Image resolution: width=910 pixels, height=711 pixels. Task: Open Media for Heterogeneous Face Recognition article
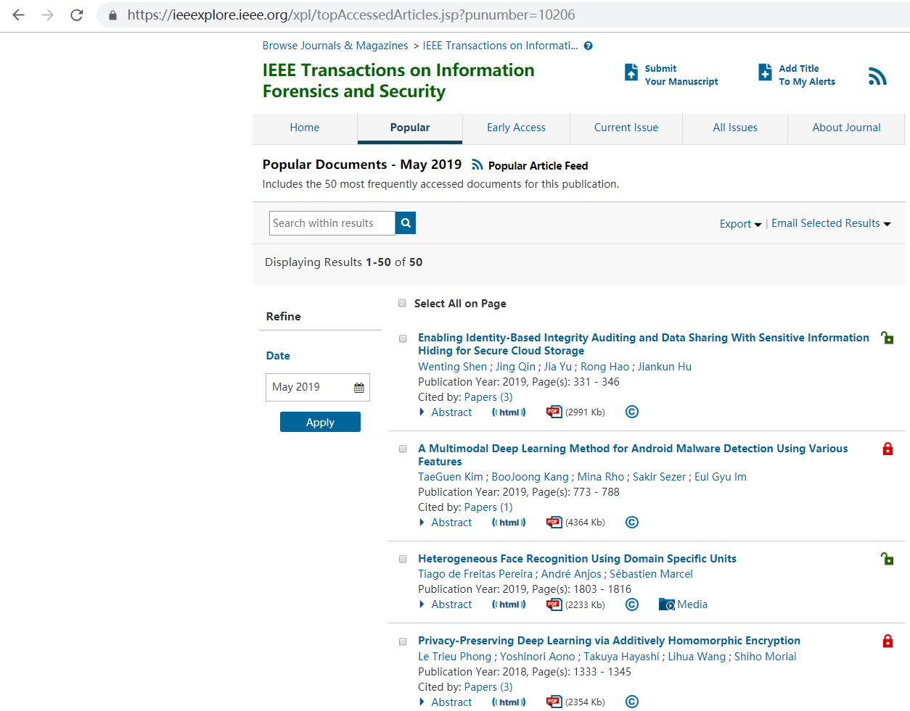[683, 604]
